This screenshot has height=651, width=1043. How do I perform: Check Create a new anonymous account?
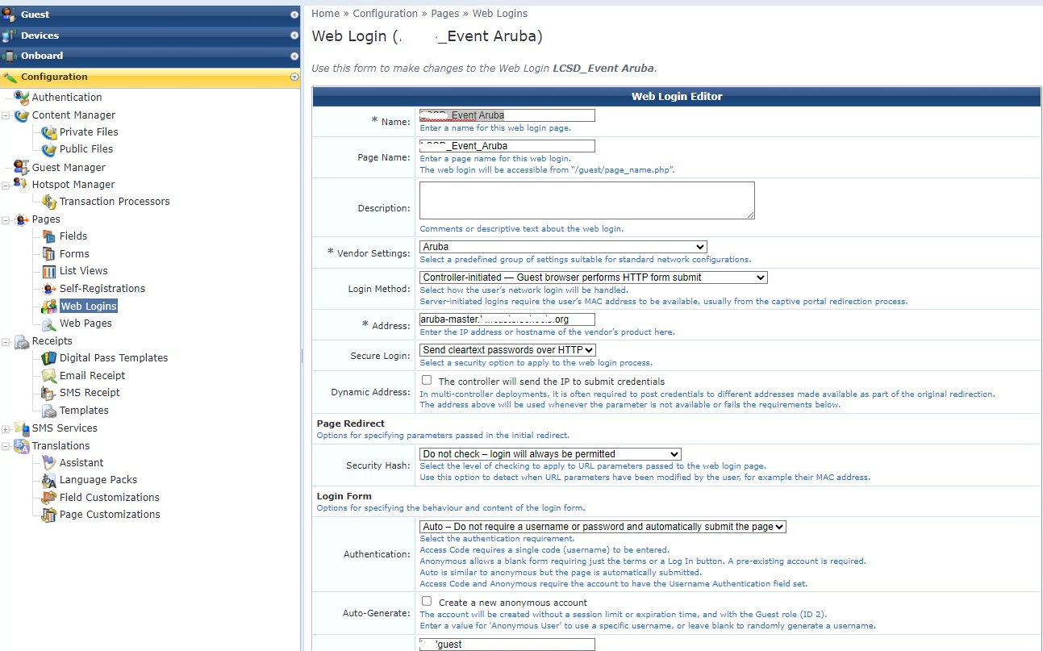tap(426, 600)
